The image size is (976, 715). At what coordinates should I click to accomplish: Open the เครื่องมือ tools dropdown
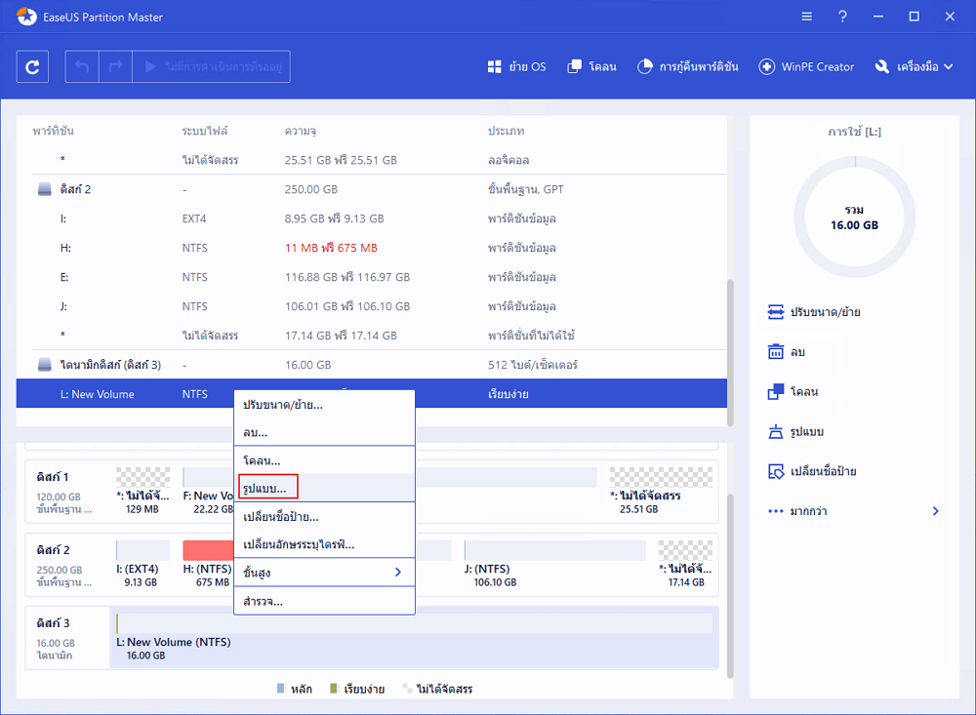click(924, 66)
